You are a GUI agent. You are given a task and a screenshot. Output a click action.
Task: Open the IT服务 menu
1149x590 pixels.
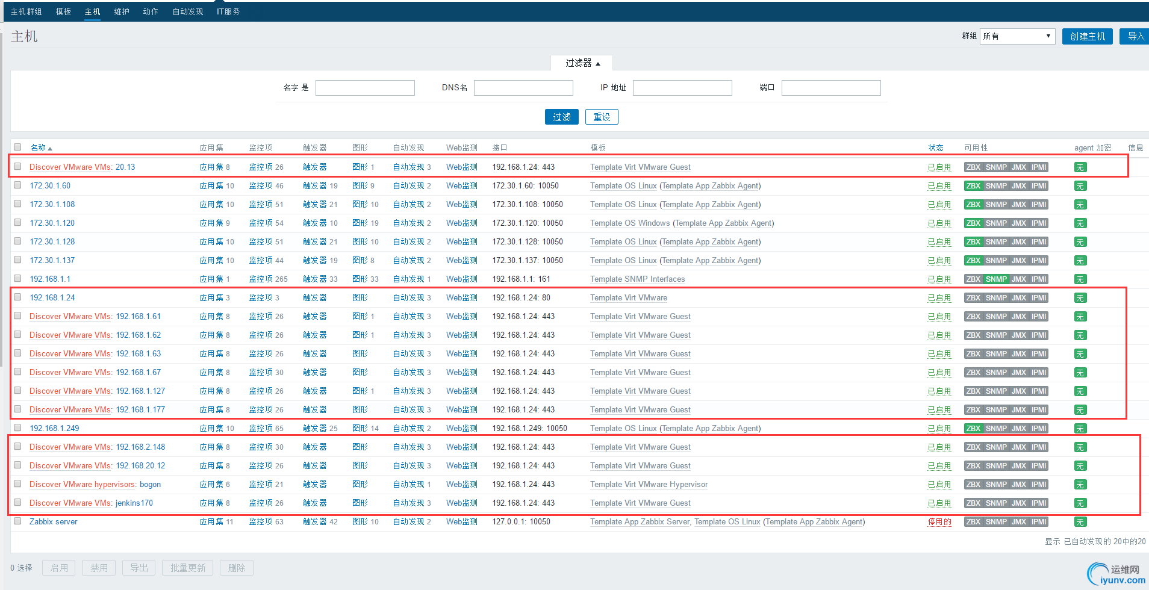pos(228,11)
